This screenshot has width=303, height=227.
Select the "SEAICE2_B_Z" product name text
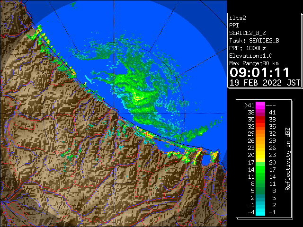click(x=247, y=33)
